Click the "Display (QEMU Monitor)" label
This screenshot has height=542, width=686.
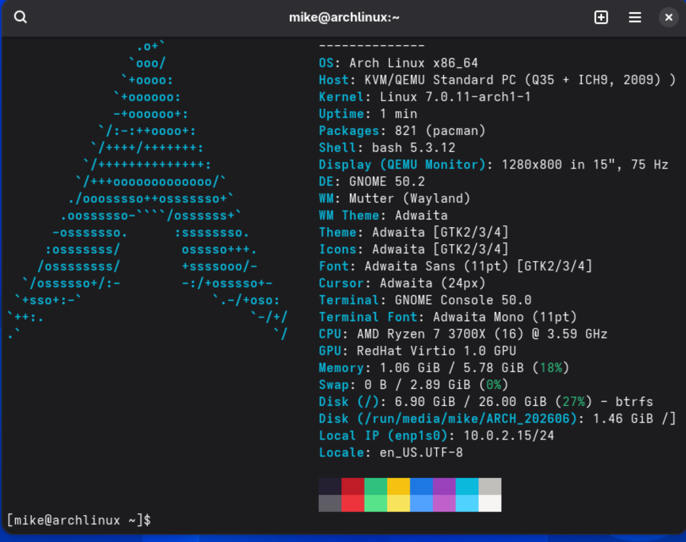[403, 165]
